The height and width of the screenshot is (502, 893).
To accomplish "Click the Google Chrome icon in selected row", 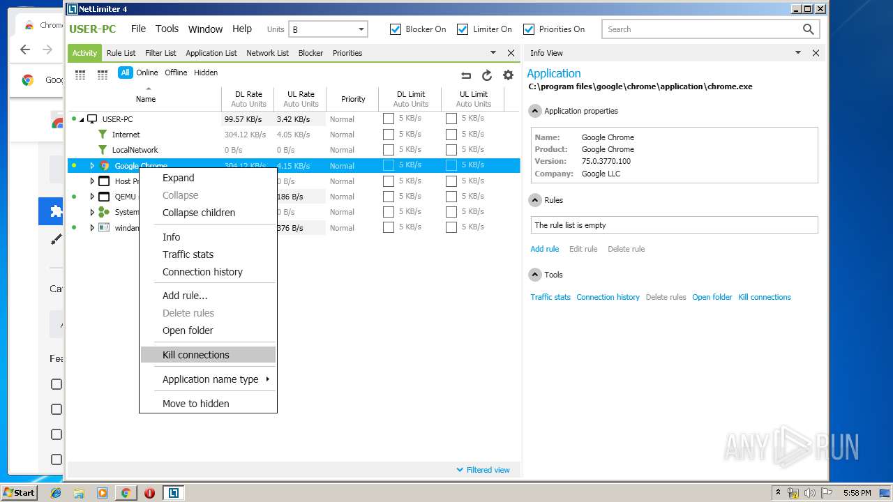I will (105, 166).
